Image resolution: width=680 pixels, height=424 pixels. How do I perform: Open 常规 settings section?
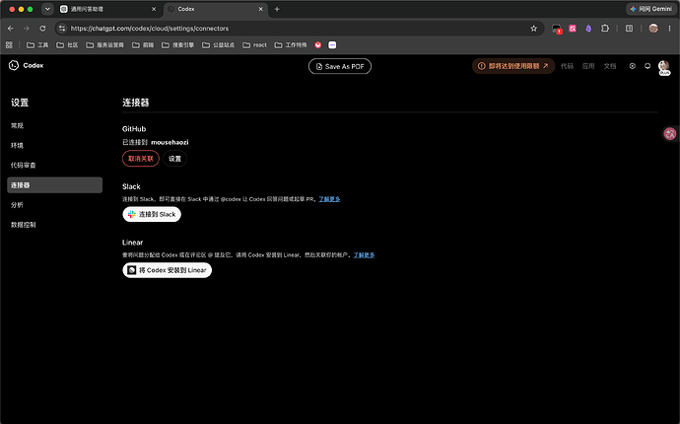(54, 125)
